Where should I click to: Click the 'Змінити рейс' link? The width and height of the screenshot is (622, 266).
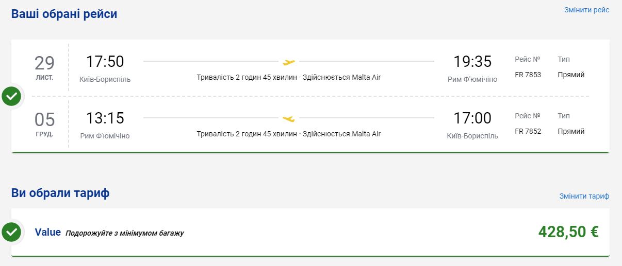click(586, 10)
